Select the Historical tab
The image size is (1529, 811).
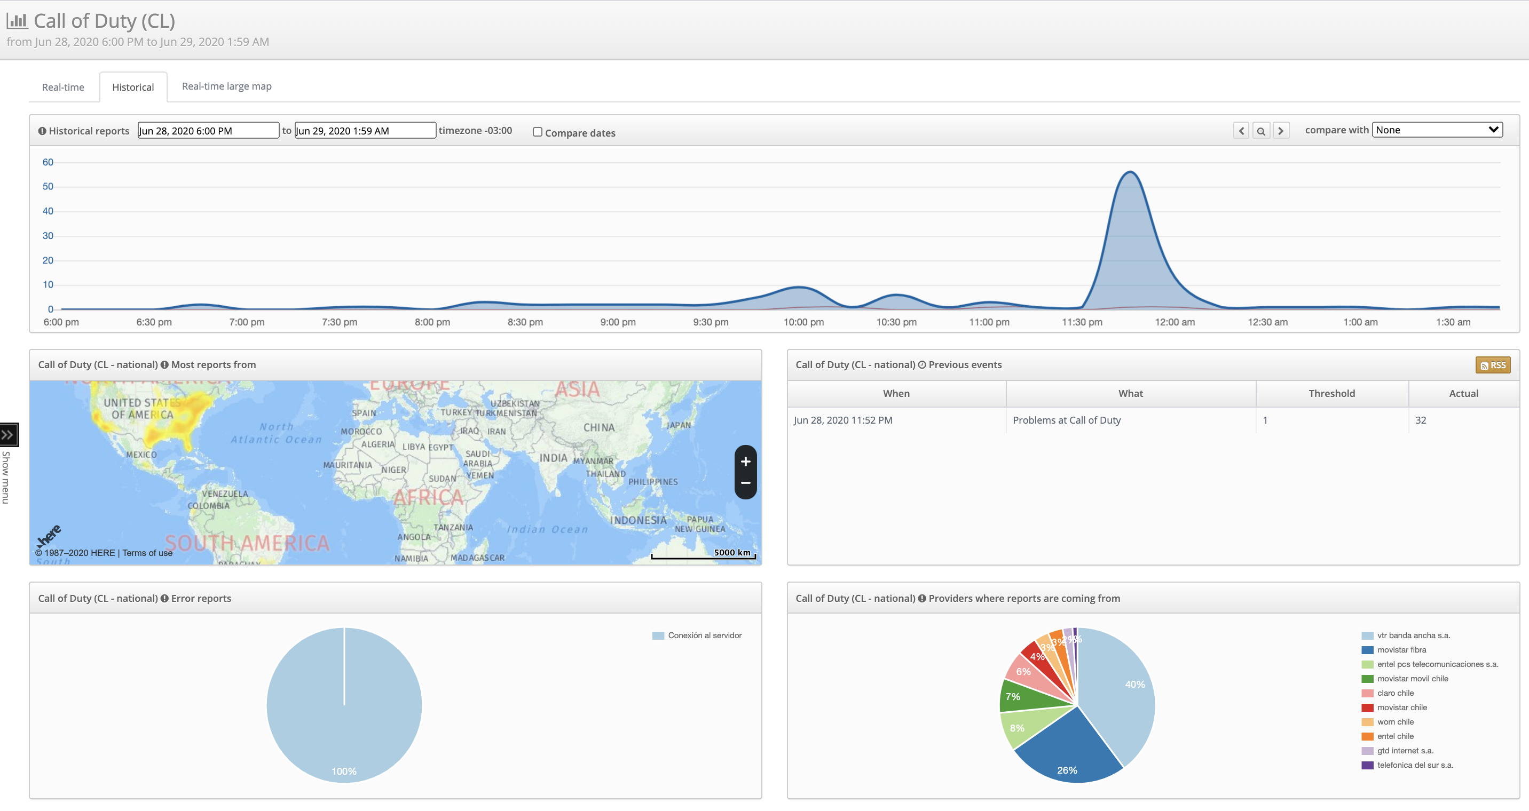coord(133,87)
